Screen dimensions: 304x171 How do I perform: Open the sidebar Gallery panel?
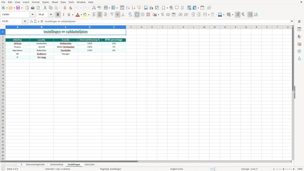click(299, 44)
